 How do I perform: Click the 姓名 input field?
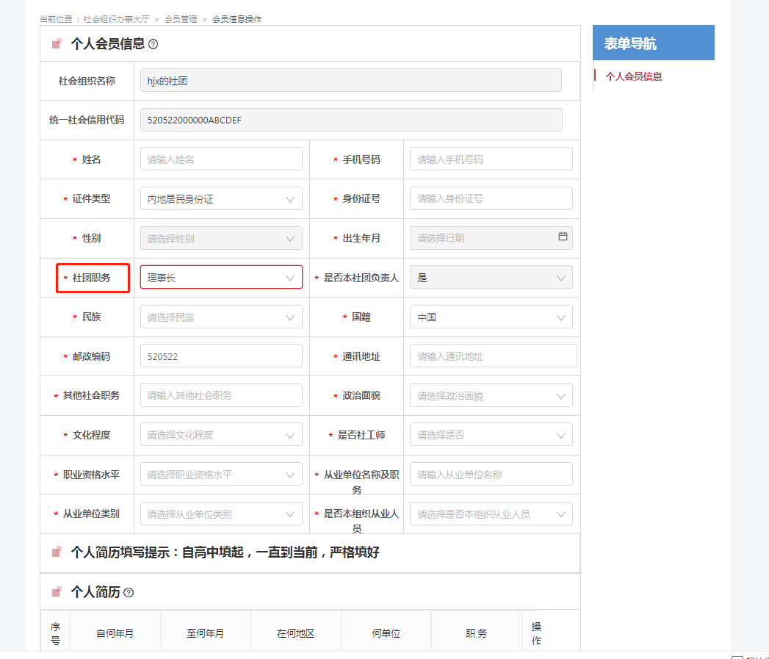(x=221, y=159)
